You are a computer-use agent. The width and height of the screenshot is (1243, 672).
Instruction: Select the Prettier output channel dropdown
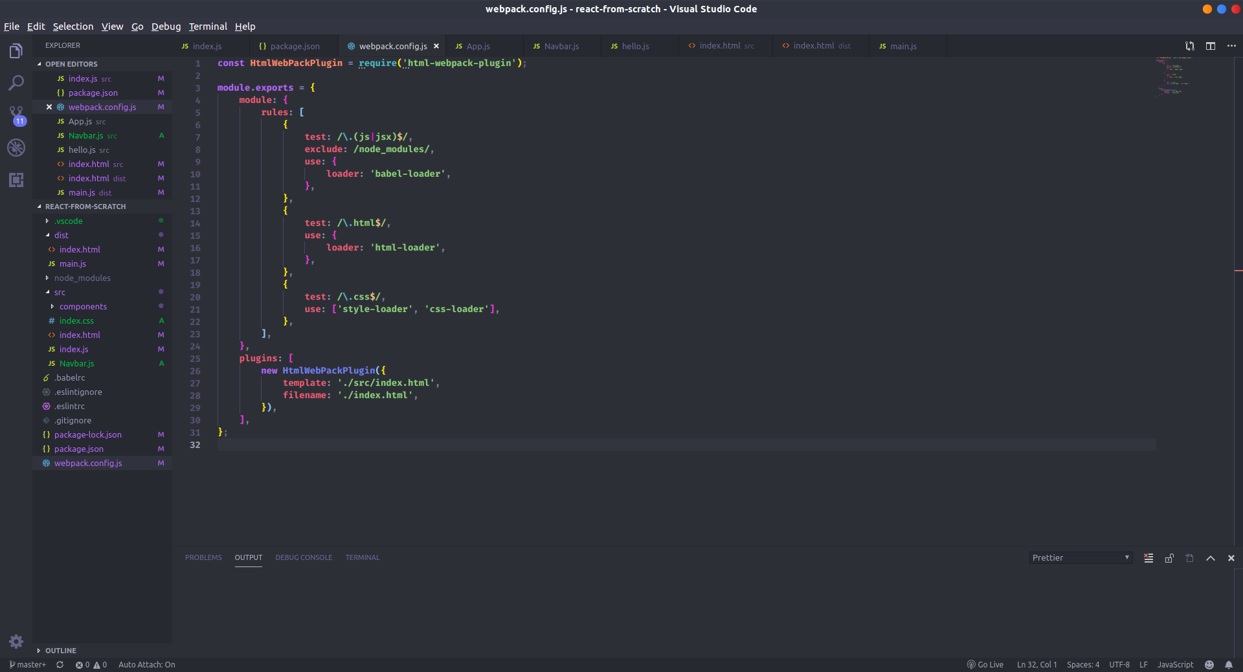coord(1081,558)
